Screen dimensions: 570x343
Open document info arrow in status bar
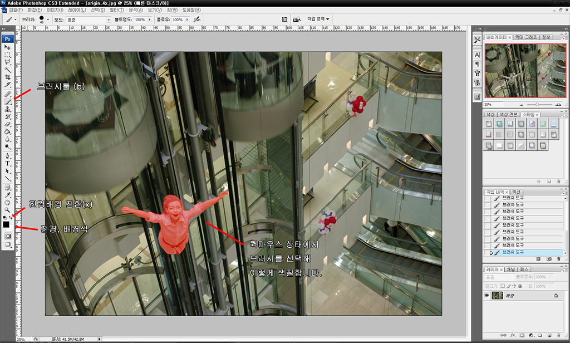click(99, 339)
